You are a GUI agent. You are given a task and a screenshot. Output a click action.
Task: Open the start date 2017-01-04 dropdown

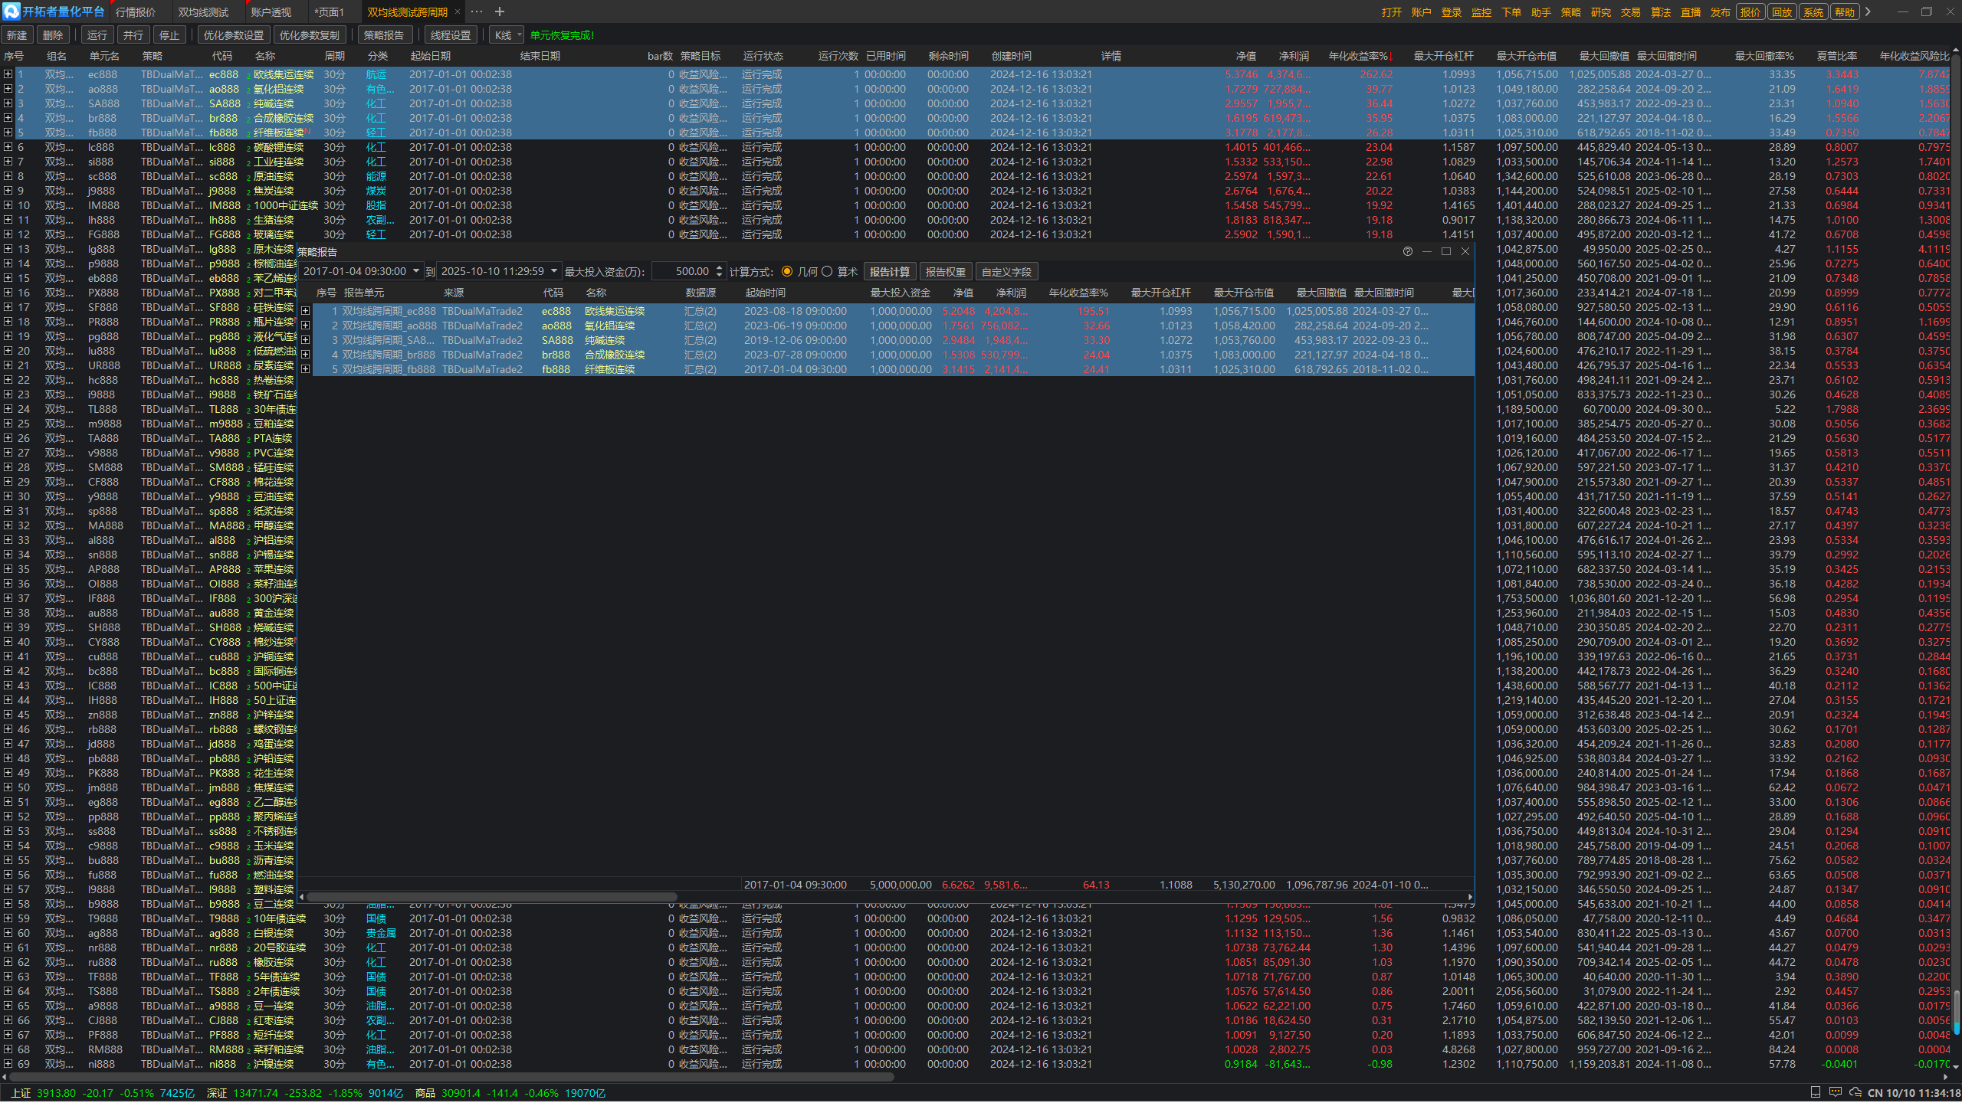pos(416,271)
